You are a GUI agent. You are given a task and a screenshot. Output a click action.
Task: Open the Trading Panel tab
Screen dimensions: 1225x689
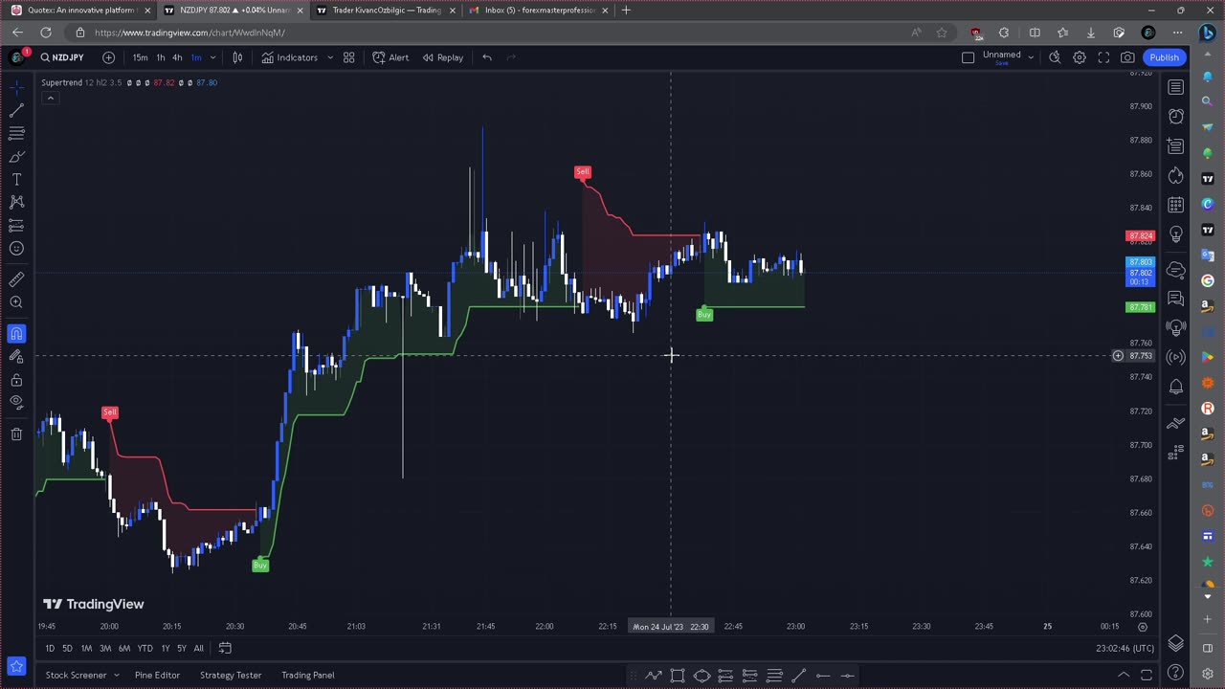click(x=308, y=675)
